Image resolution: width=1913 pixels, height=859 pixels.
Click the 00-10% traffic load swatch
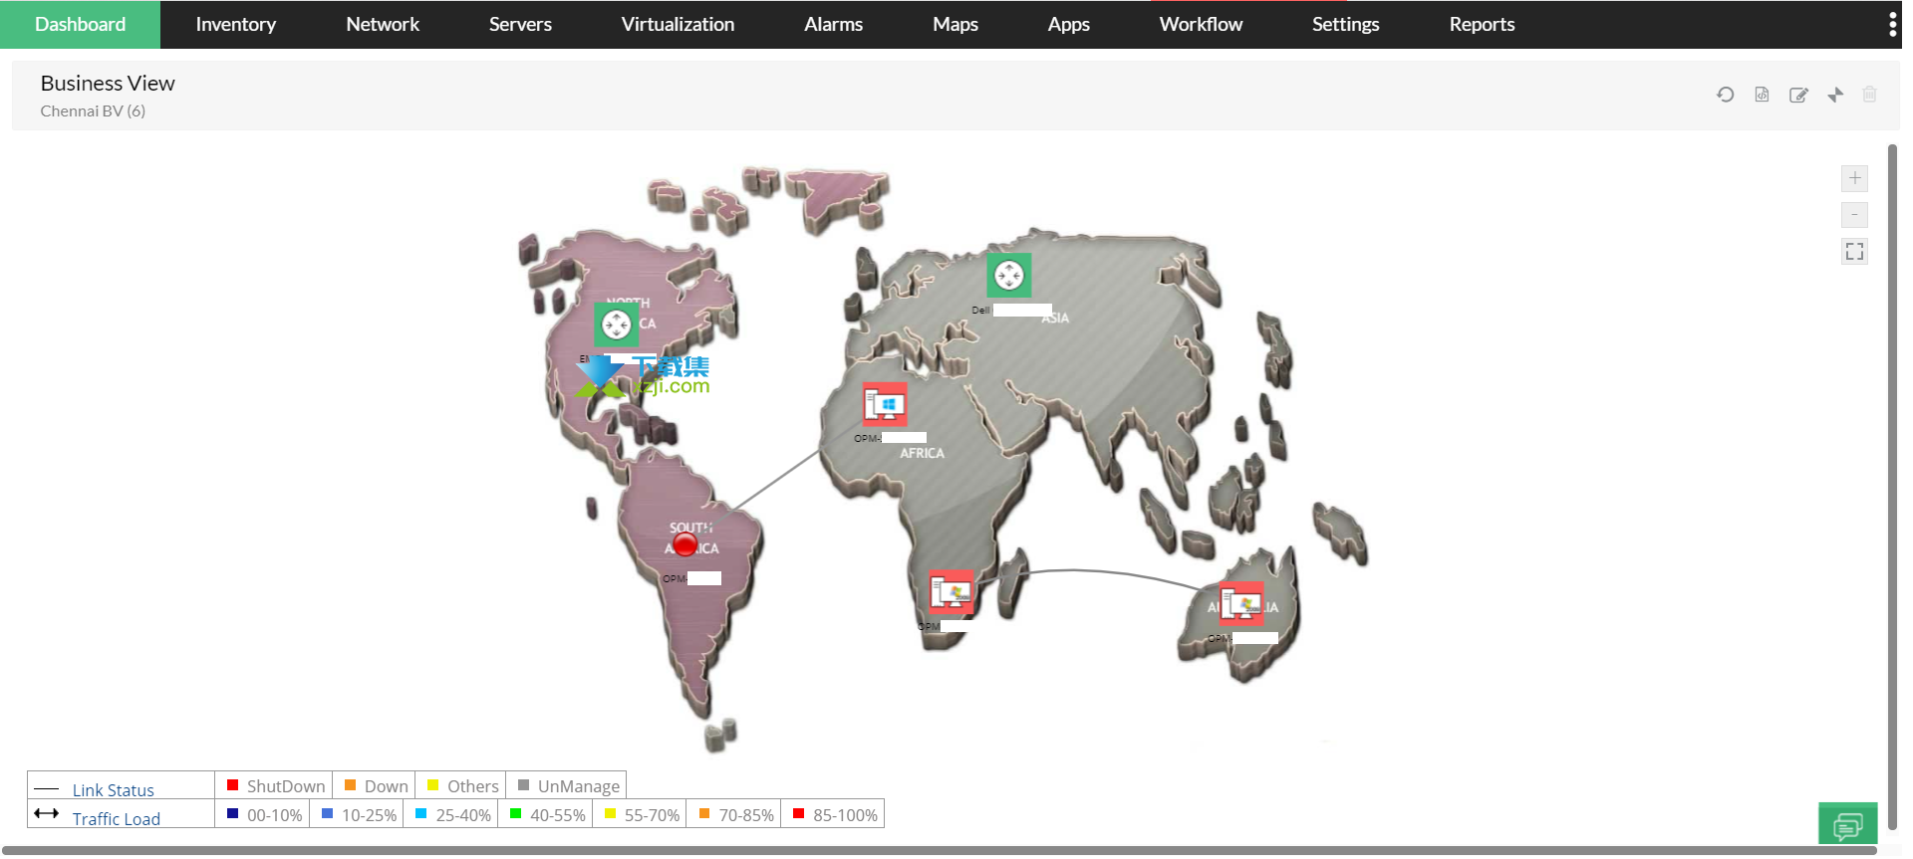coord(232,813)
